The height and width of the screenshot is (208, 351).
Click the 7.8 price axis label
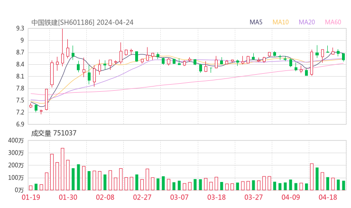20,88
